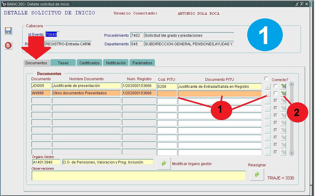Open the Certificados tab

(89, 63)
